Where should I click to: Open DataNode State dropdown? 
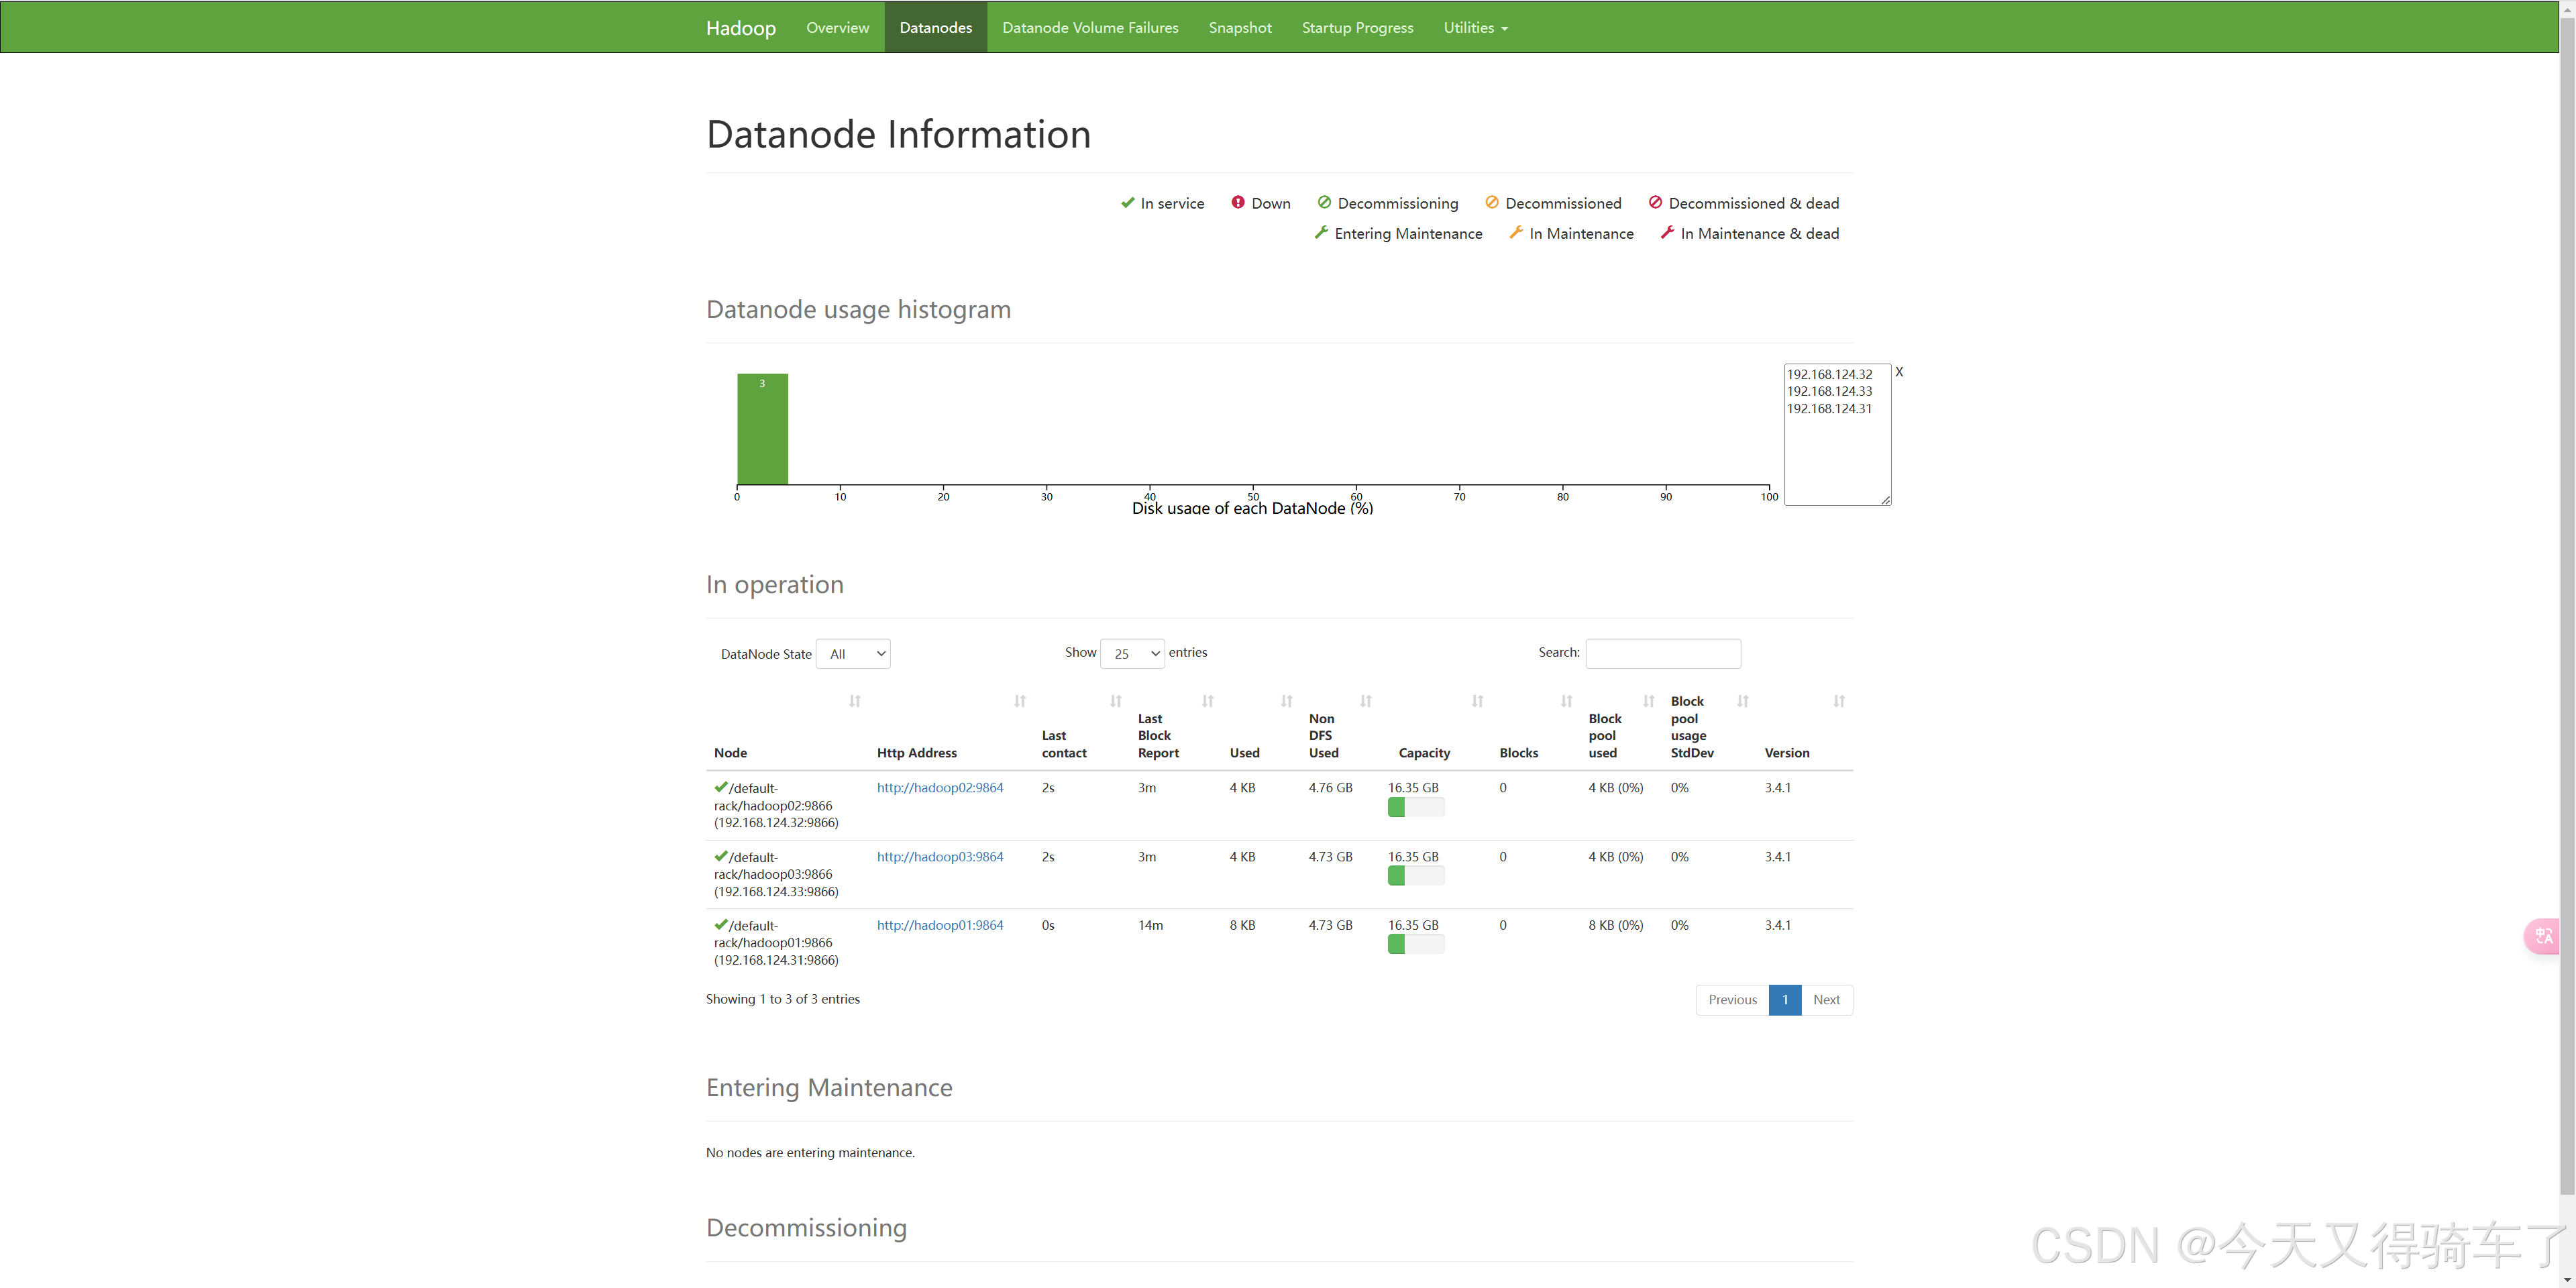click(x=853, y=654)
